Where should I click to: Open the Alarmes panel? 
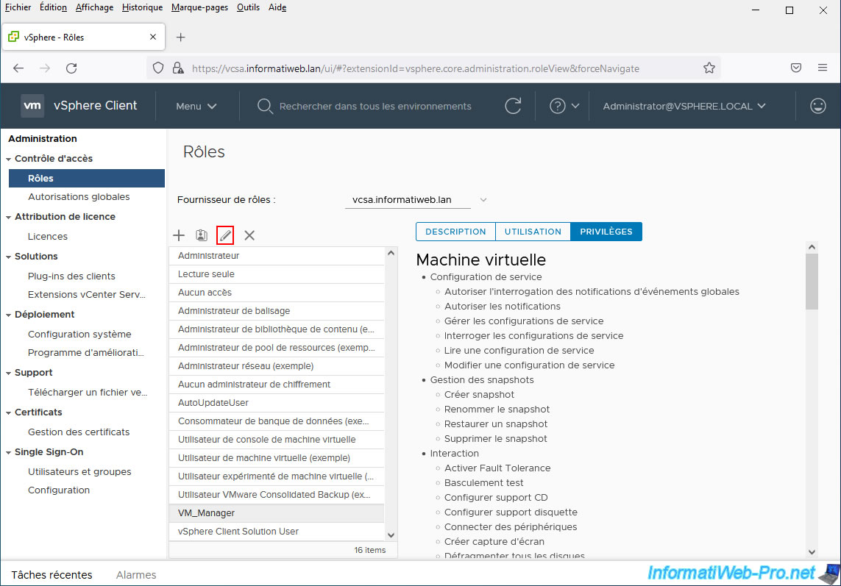click(136, 575)
